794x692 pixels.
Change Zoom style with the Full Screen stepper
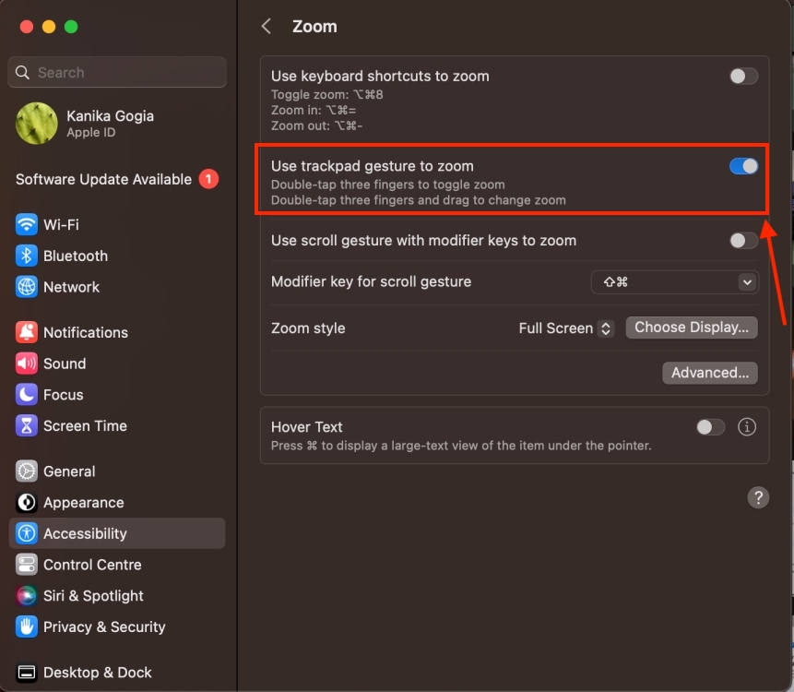pos(607,328)
